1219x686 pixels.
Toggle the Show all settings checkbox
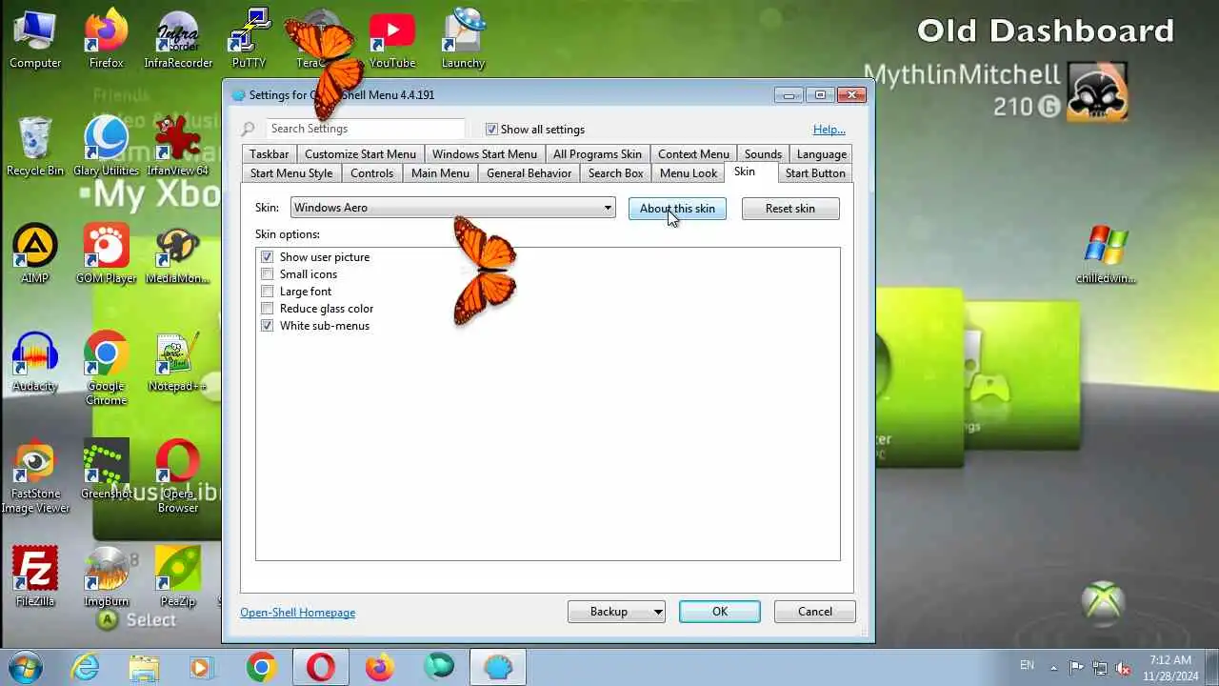click(491, 130)
